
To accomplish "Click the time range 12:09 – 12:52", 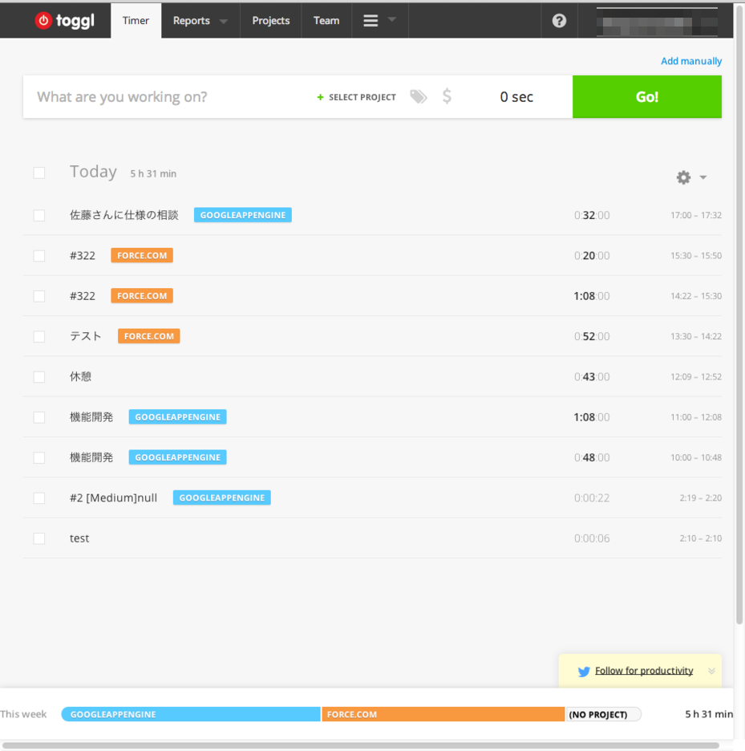I will (696, 376).
